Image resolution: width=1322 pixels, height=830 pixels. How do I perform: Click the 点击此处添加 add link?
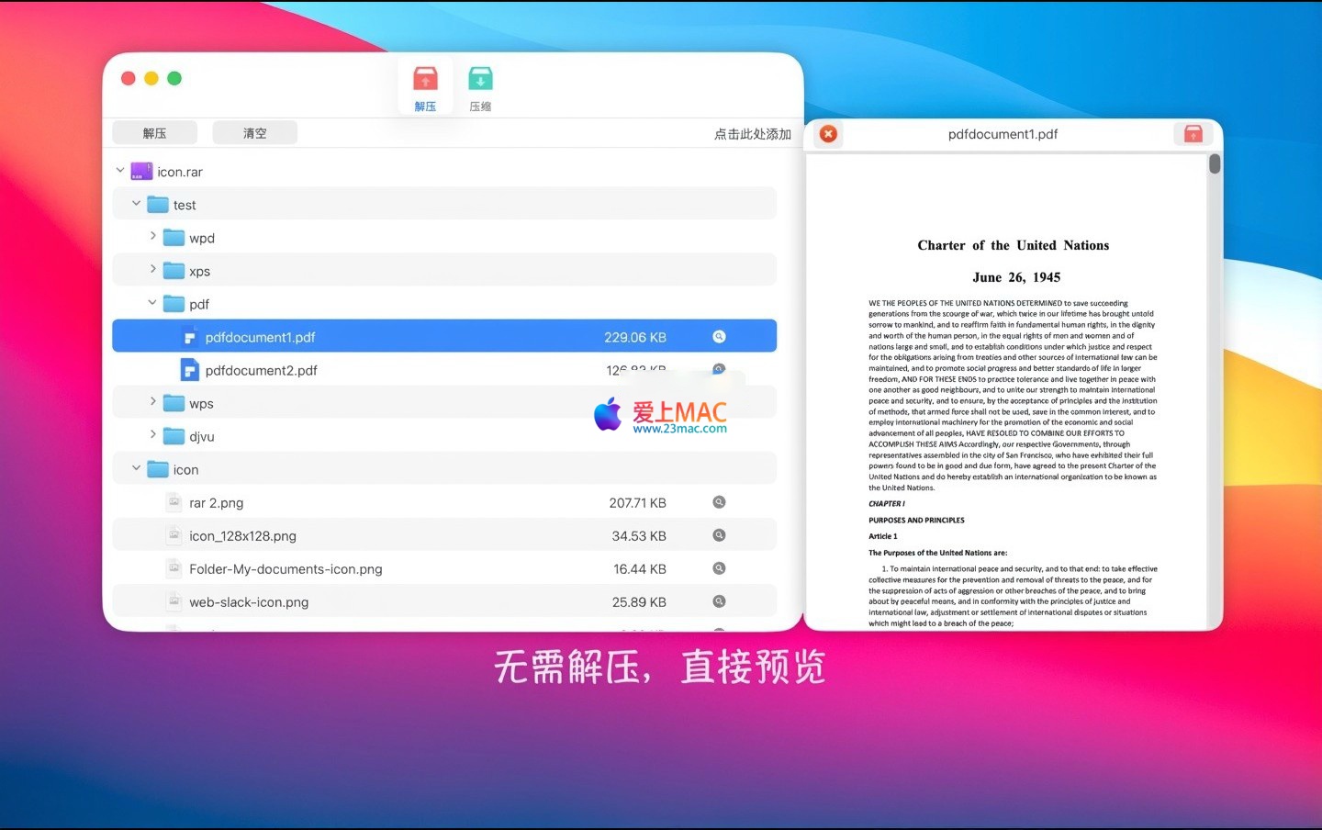[x=752, y=134]
